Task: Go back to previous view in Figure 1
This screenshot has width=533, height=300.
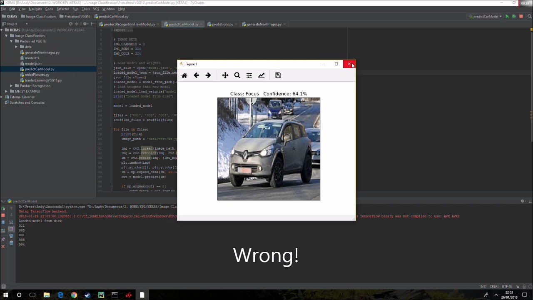Action: 197,75
